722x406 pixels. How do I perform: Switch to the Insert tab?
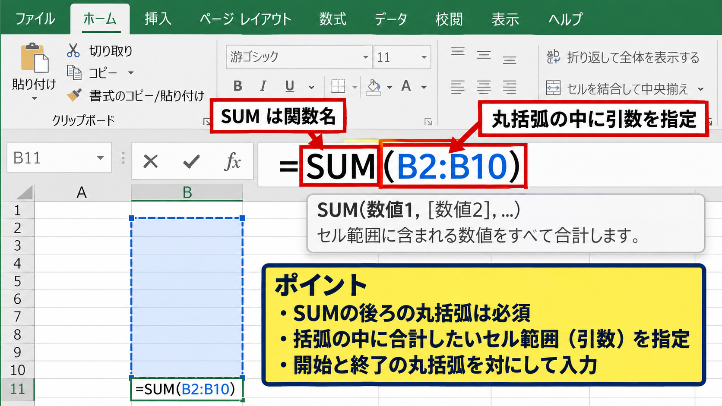pyautogui.click(x=158, y=19)
